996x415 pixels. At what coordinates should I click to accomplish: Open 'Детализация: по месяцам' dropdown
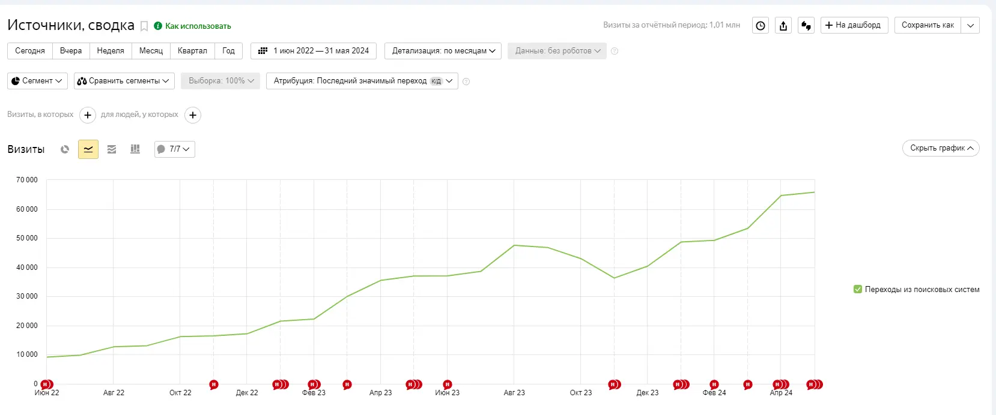tap(443, 51)
